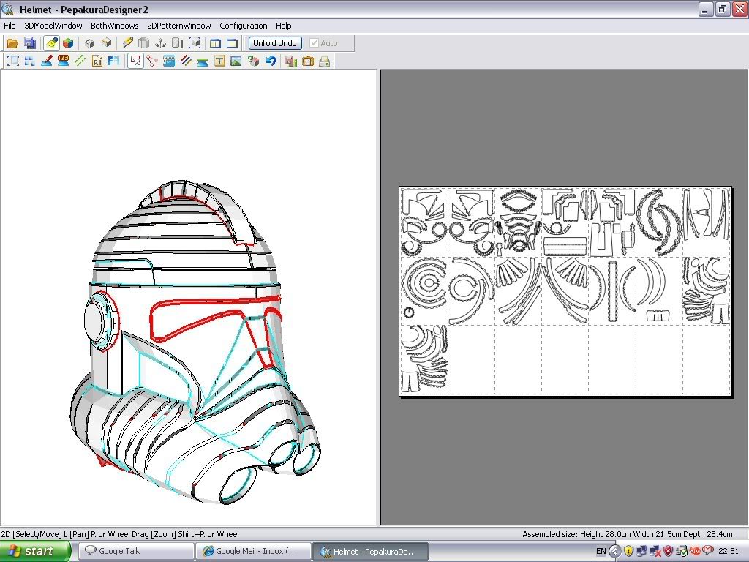Toggle the yellow light bulb lighting icon

51,43
